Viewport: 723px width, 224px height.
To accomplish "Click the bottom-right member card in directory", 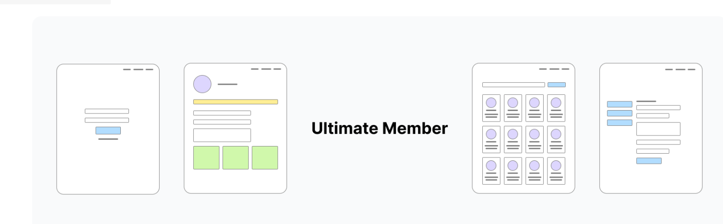I will click(x=556, y=171).
